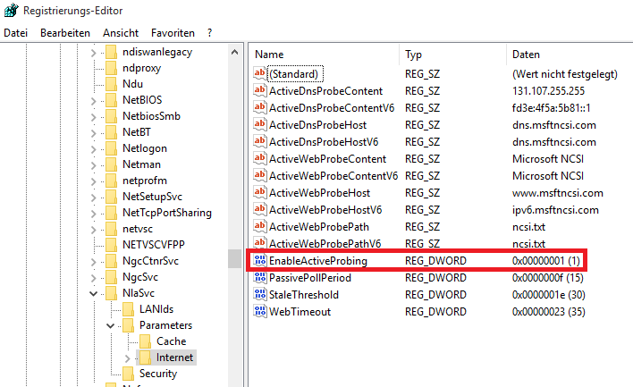Click the string icon for ActiveDnsProbeContent

[x=261, y=91]
